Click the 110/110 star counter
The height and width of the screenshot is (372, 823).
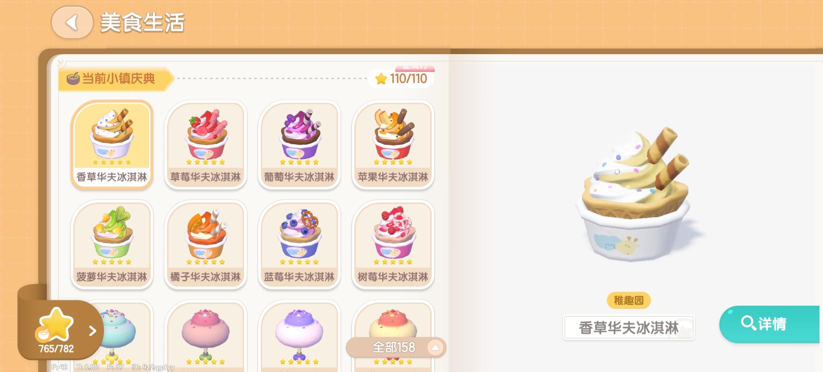pyautogui.click(x=401, y=79)
